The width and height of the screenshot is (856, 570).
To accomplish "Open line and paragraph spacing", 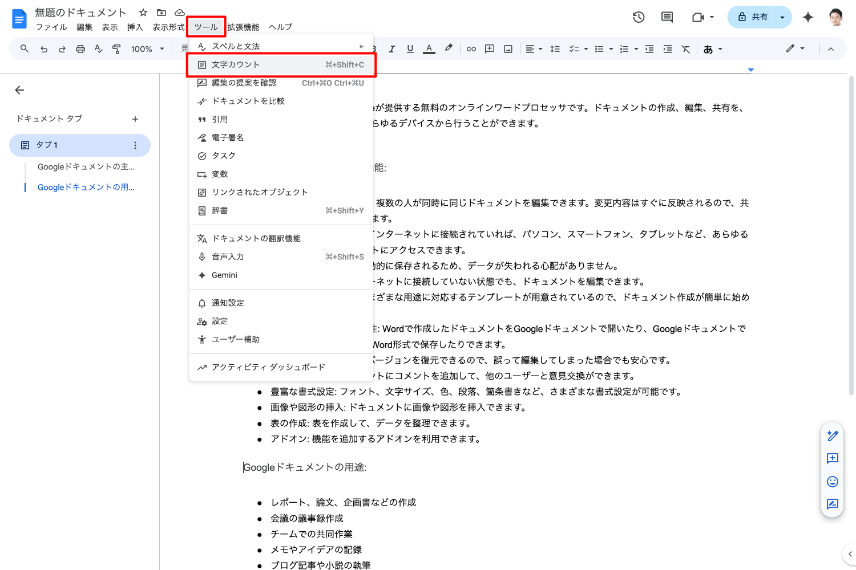I will point(555,49).
